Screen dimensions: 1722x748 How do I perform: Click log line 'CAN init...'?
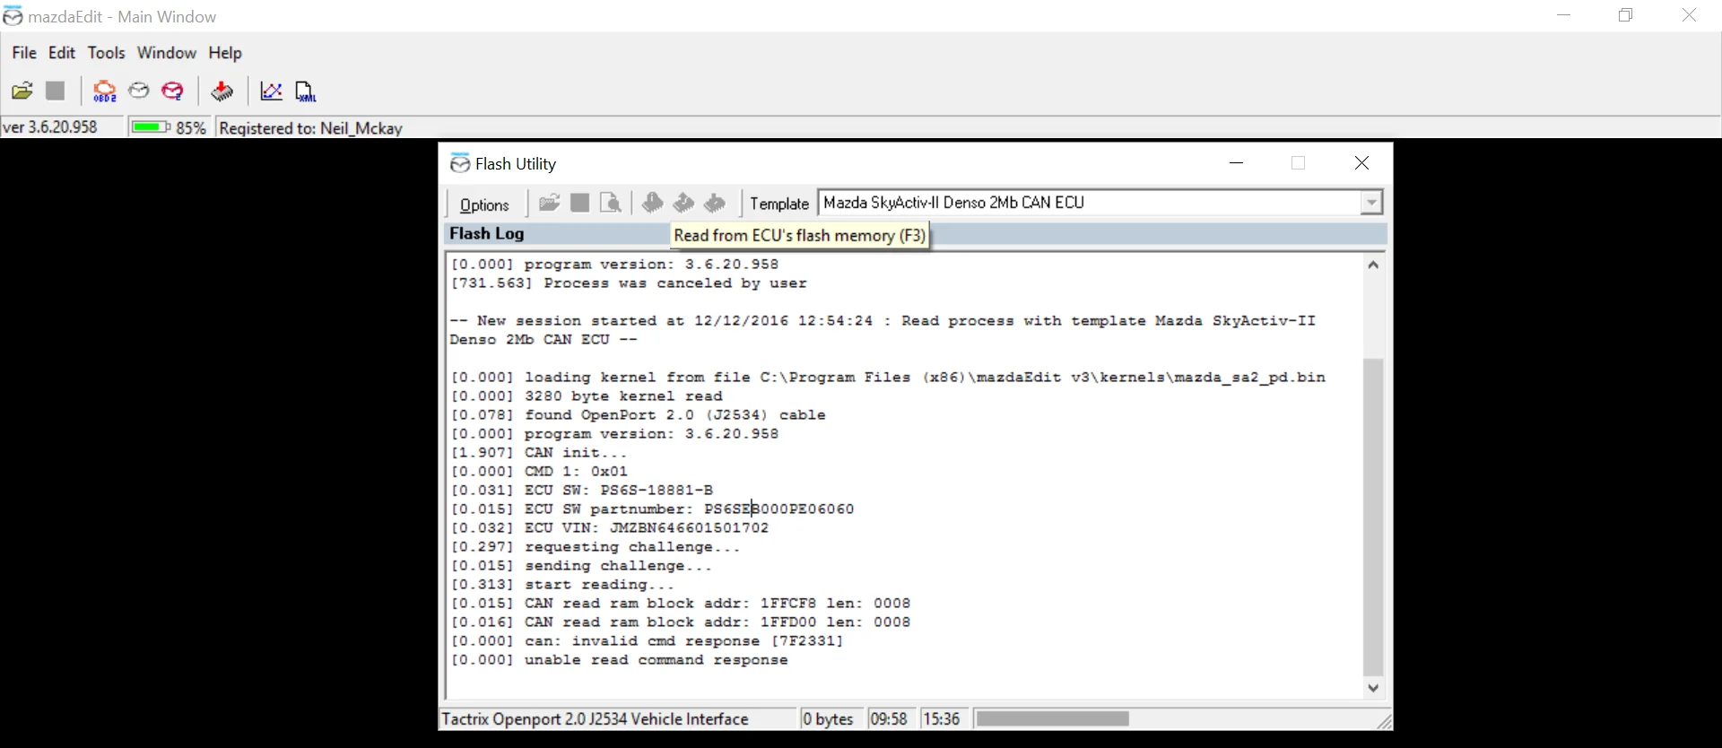[539, 453]
